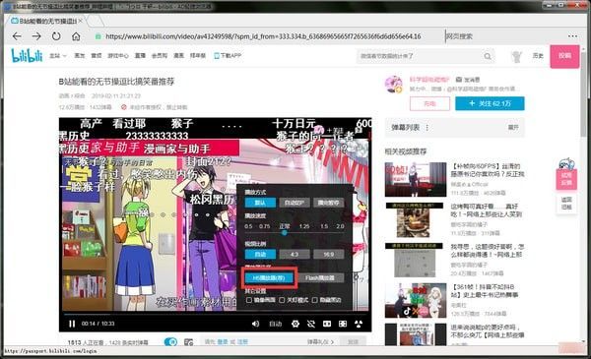The image size is (591, 359).
Task: Open the browser home page icon
Action: click(x=76, y=36)
